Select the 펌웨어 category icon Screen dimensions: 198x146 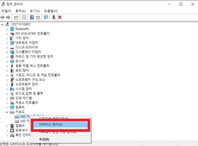[x=12, y=126]
